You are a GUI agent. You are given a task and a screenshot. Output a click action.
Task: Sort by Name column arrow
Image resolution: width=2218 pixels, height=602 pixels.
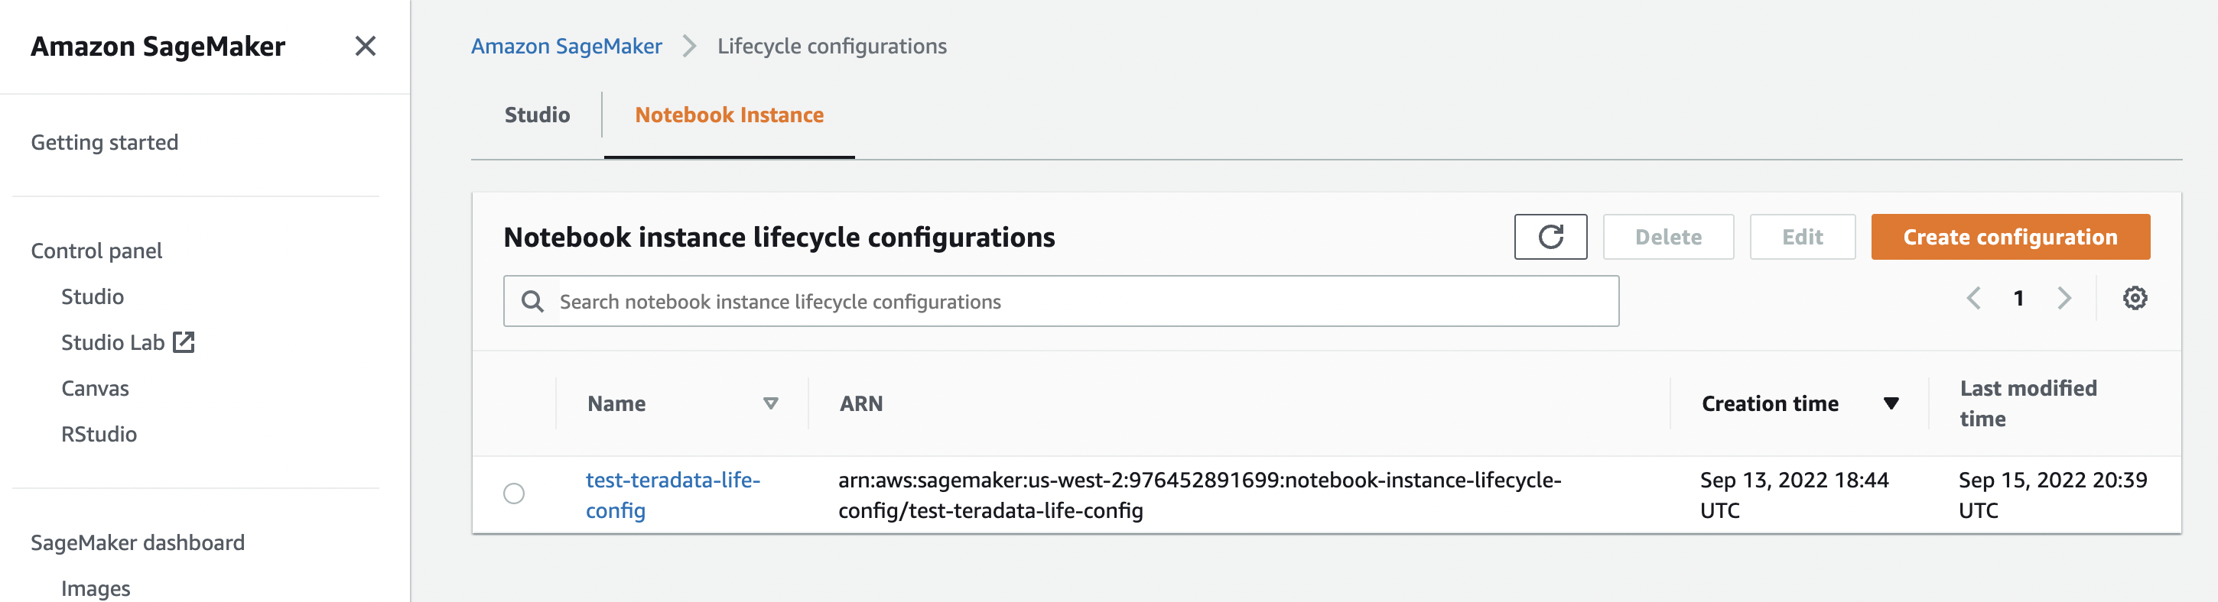[771, 403]
